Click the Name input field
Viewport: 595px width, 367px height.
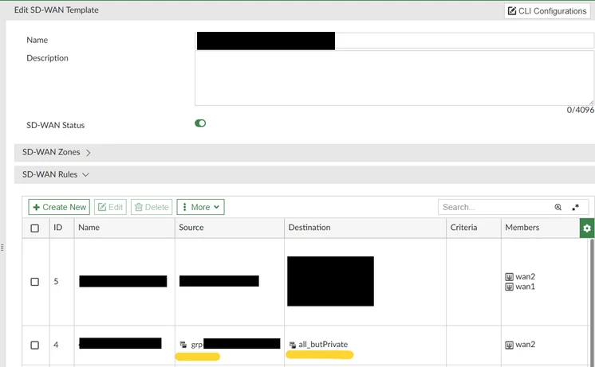pyautogui.click(x=395, y=40)
